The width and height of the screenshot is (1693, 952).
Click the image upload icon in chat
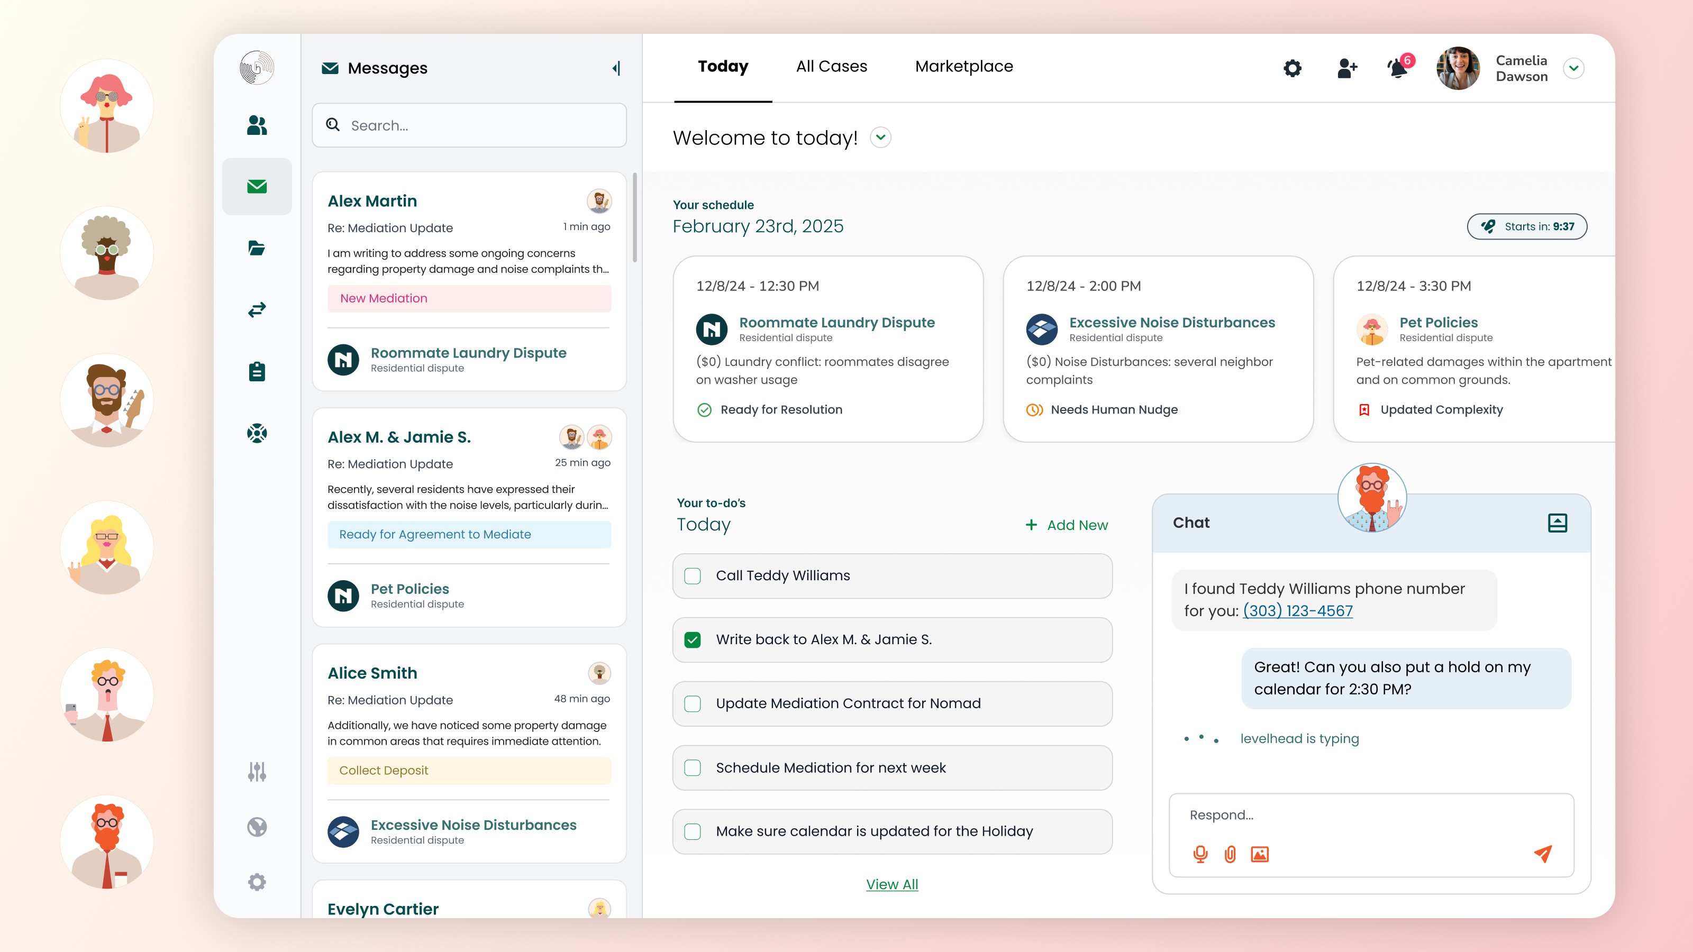[x=1259, y=854]
